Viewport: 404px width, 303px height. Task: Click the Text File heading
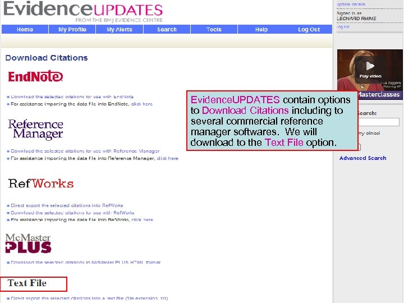click(27, 283)
